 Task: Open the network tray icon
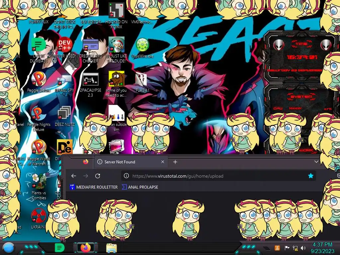tap(295, 248)
